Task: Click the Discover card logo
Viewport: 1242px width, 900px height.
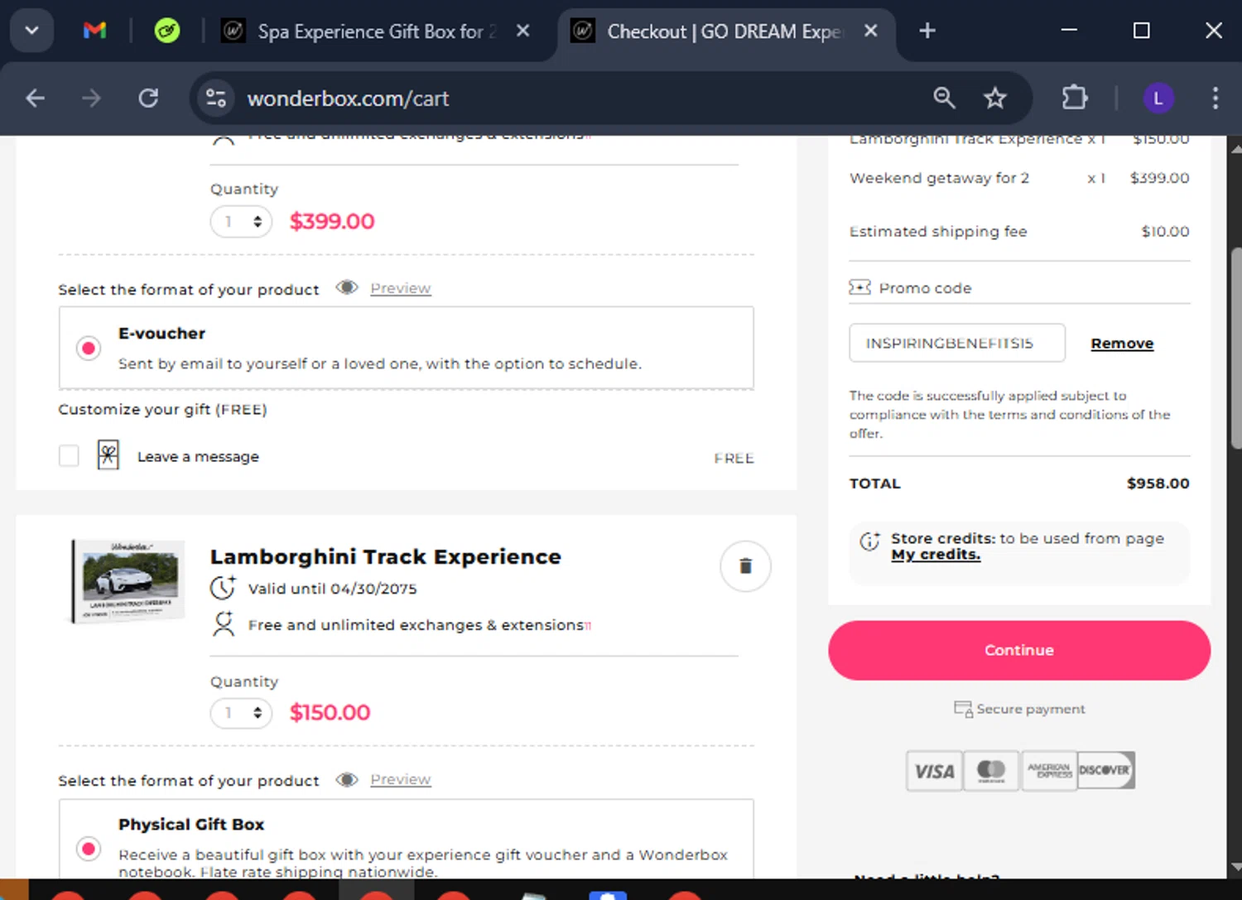Action: (1105, 771)
